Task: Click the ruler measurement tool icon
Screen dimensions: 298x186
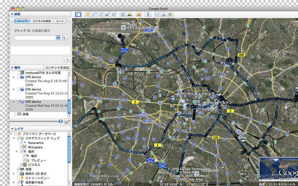Action: coord(148,14)
